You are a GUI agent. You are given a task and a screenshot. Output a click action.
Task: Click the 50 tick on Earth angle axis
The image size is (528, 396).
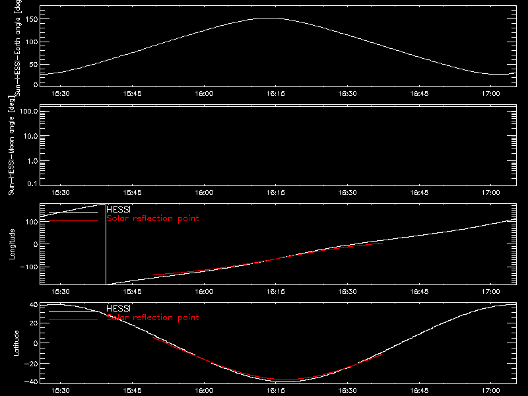(34, 64)
